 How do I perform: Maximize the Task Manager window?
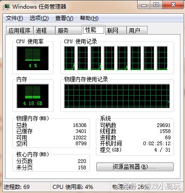156,5
